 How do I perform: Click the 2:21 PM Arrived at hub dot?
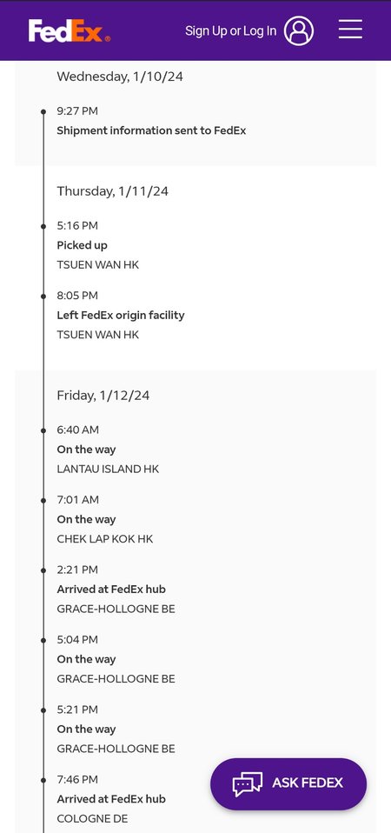pyautogui.click(x=43, y=570)
